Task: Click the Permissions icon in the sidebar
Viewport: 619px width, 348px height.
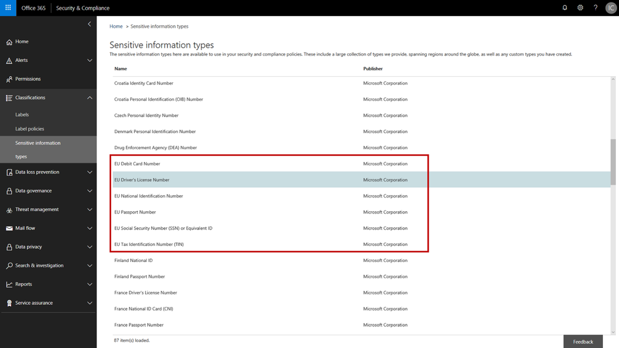Action: (x=9, y=79)
